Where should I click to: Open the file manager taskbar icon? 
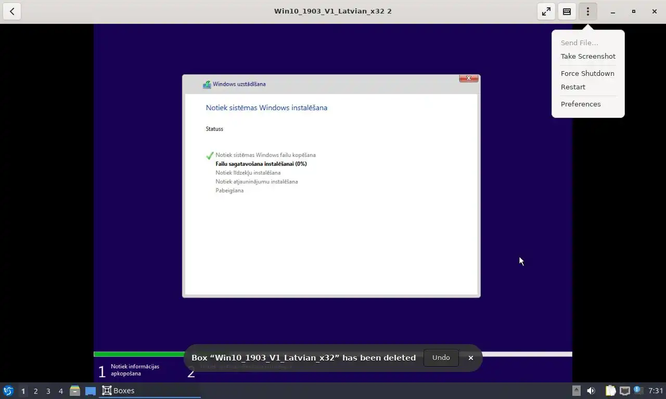[x=75, y=391]
